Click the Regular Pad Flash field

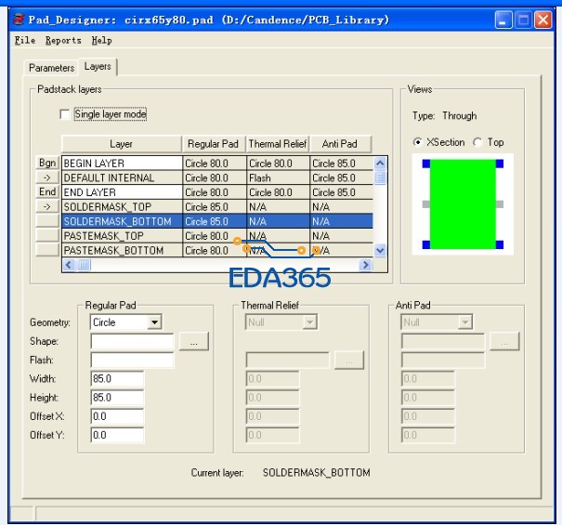pyautogui.click(x=132, y=360)
